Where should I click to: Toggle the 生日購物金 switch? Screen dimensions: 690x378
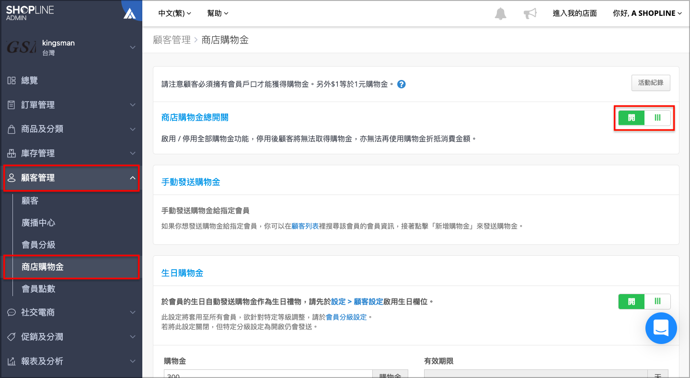click(x=644, y=301)
